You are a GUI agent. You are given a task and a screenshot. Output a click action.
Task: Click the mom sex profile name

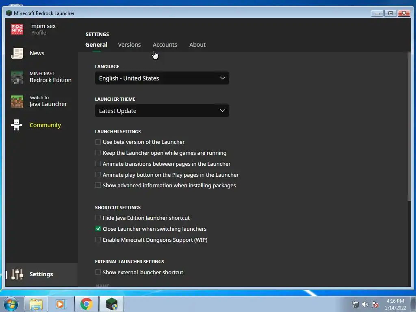click(43, 26)
